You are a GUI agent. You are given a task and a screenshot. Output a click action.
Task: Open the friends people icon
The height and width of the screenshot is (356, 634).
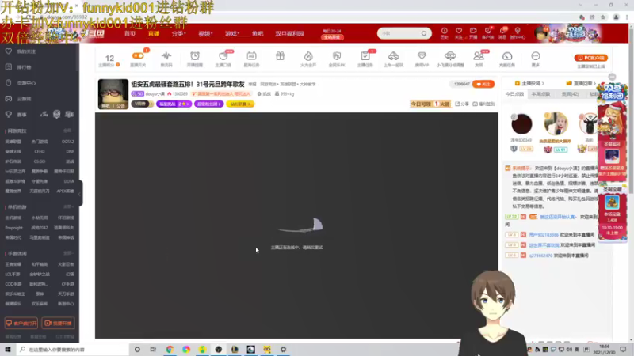479,55
